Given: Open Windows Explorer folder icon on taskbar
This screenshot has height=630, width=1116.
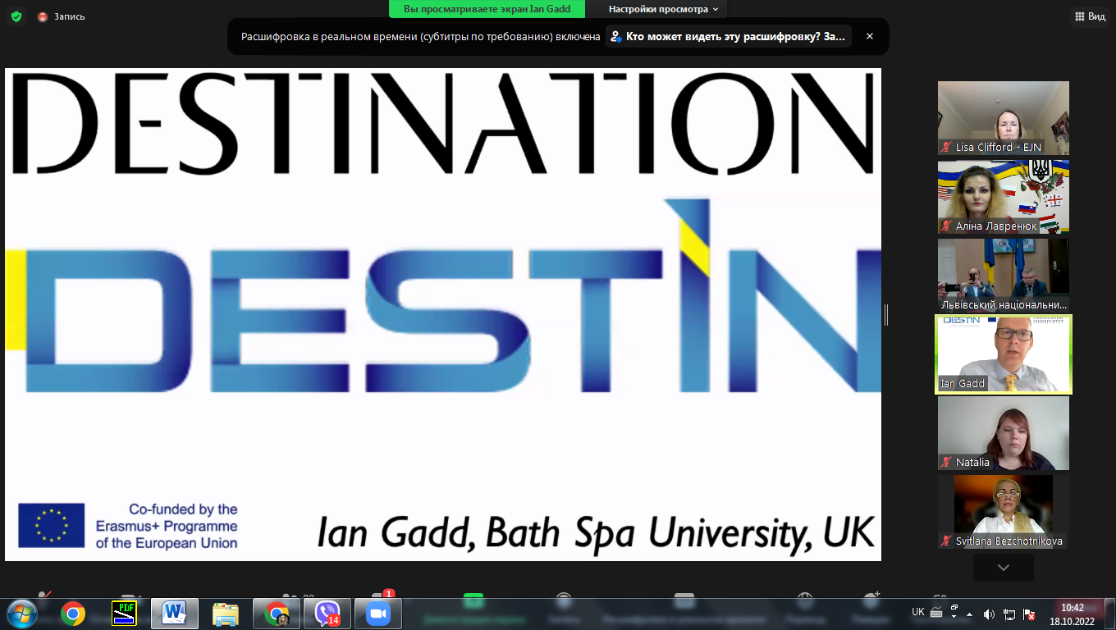Looking at the screenshot, I should tap(225, 614).
